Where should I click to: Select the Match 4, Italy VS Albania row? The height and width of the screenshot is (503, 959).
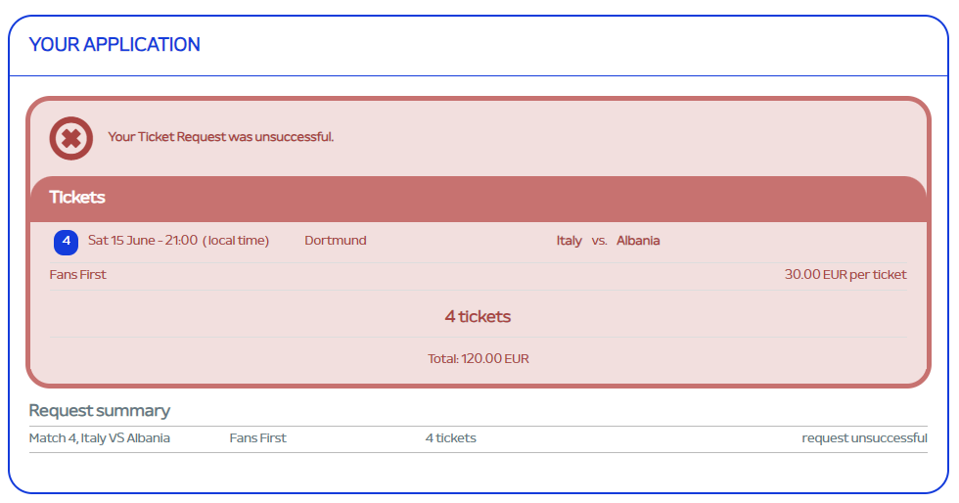(100, 438)
